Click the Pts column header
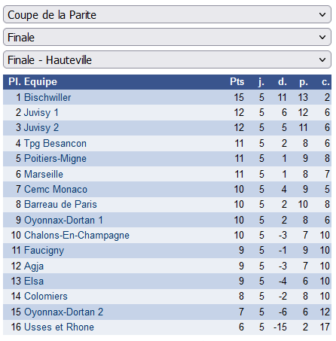The image size is (336, 341). click(x=237, y=82)
